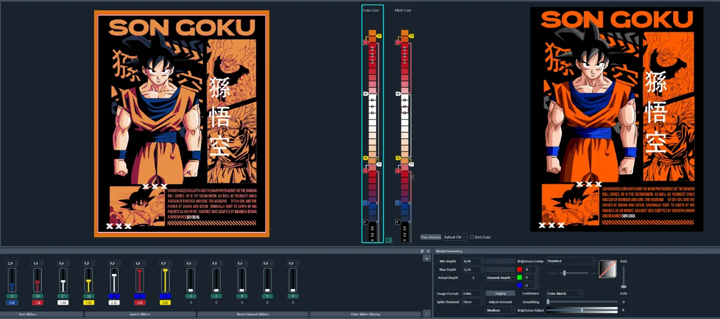Click the white 28 marker in Mesh Core
The image size is (720, 319).
[x=398, y=94]
